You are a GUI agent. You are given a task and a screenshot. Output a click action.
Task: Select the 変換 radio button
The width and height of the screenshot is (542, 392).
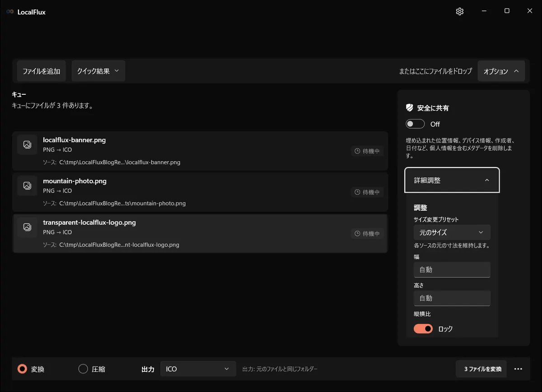(22, 369)
